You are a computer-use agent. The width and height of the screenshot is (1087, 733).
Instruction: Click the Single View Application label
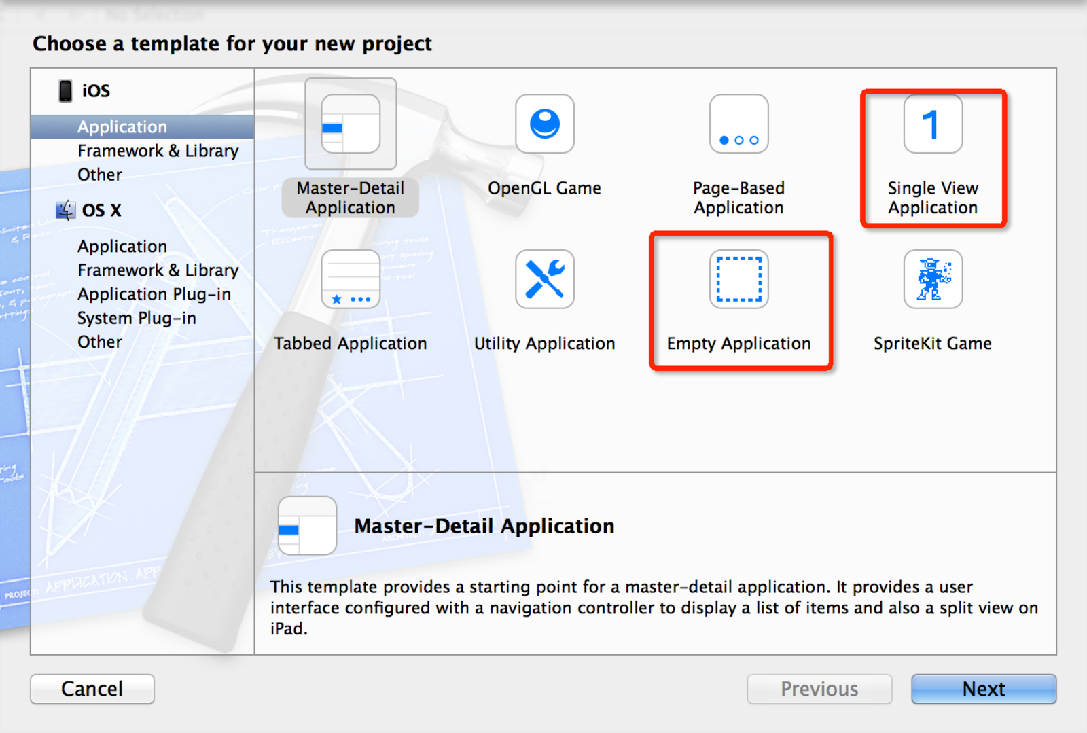(933, 198)
